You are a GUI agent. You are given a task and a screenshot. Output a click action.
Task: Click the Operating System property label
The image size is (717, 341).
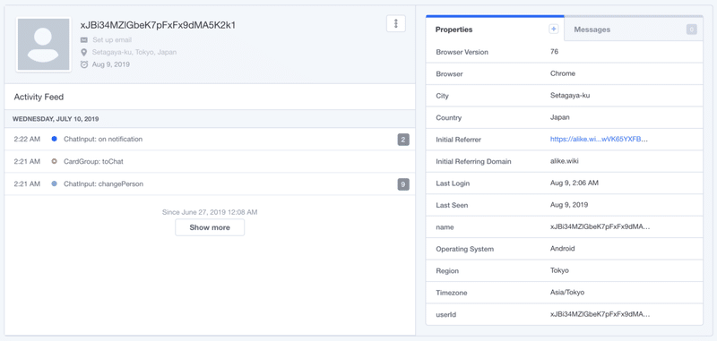pos(465,249)
